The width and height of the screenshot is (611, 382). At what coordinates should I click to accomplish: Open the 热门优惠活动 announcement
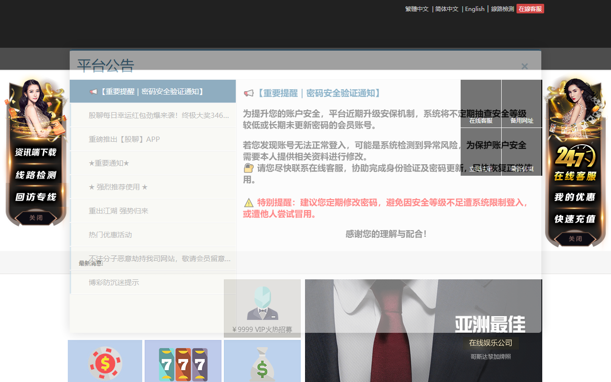pyautogui.click(x=153, y=234)
